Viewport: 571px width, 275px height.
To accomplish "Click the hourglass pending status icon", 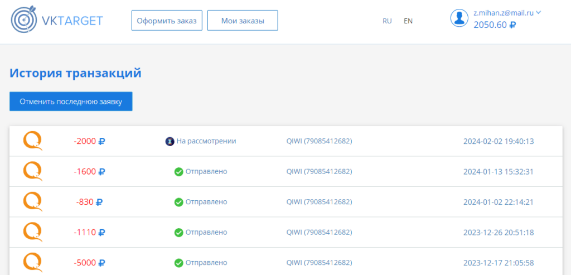I will 170,142.
